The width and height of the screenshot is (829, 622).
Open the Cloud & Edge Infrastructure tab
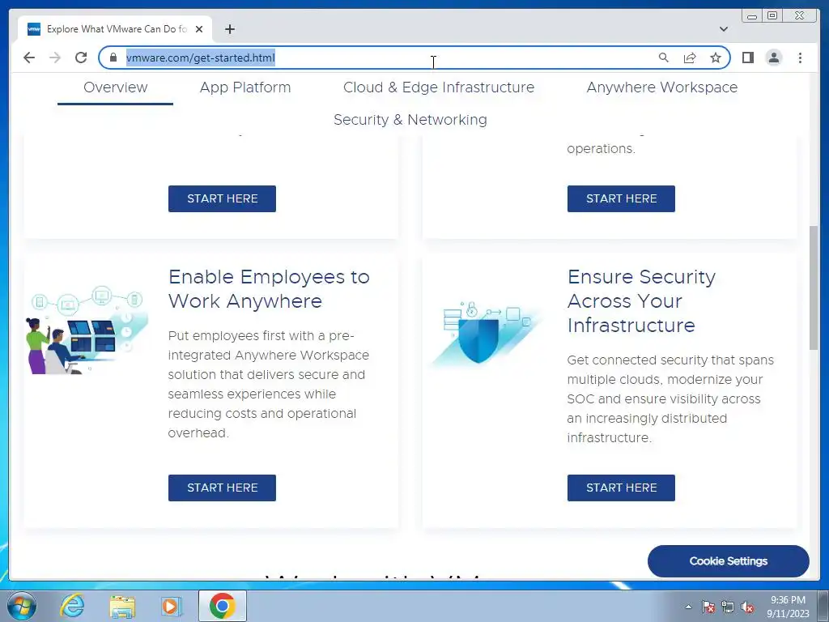click(x=439, y=87)
